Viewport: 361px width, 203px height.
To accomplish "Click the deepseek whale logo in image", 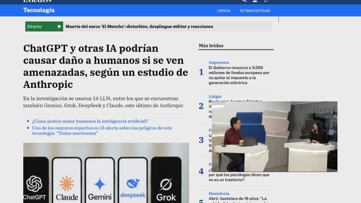I will click(133, 184).
